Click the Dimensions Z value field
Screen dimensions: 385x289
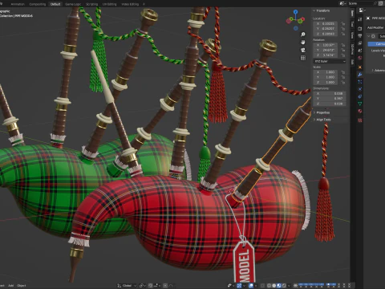(x=330, y=104)
